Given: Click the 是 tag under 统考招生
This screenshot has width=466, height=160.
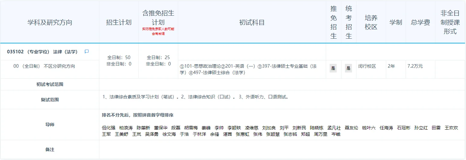Looking at the screenshot, I should [348, 68].
